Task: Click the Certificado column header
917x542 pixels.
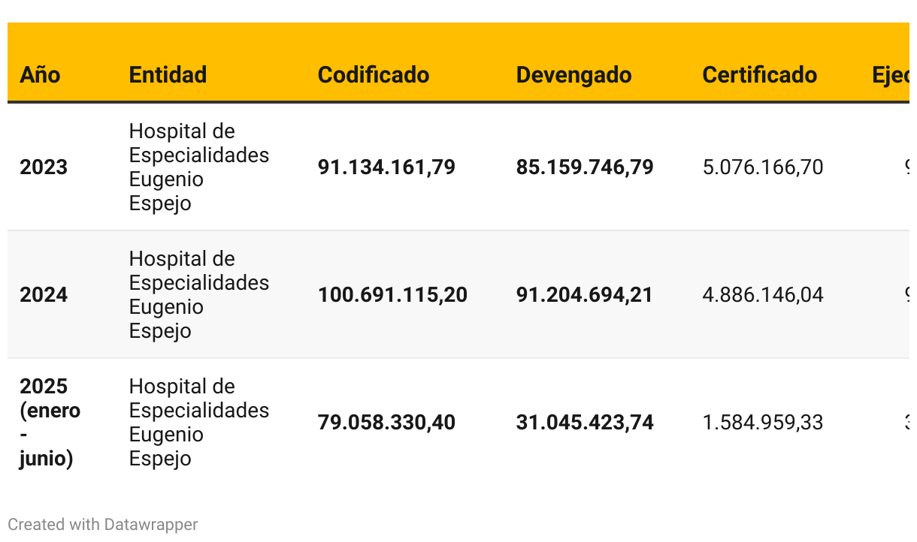Action: click(759, 75)
